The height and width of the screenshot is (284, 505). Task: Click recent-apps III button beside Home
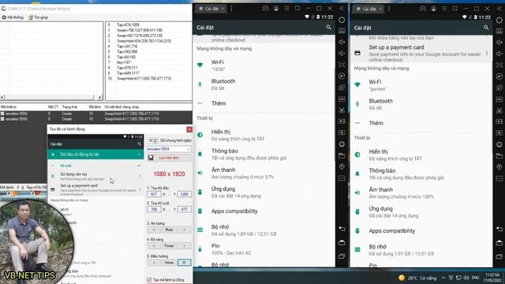coord(184,263)
